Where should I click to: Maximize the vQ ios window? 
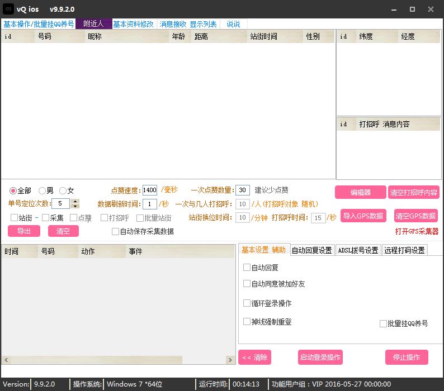pos(412,9)
